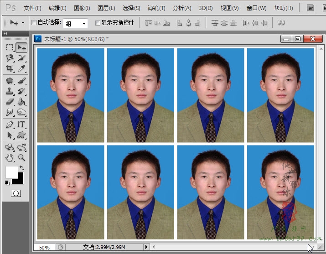Pick the Eyedropper tool
The width and height of the screenshot is (326, 254).
(x=21, y=68)
